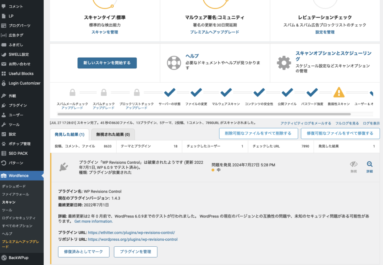The width and height of the screenshot is (383, 265).
Task: Click the ユーザー person icon
Action: click(4, 115)
